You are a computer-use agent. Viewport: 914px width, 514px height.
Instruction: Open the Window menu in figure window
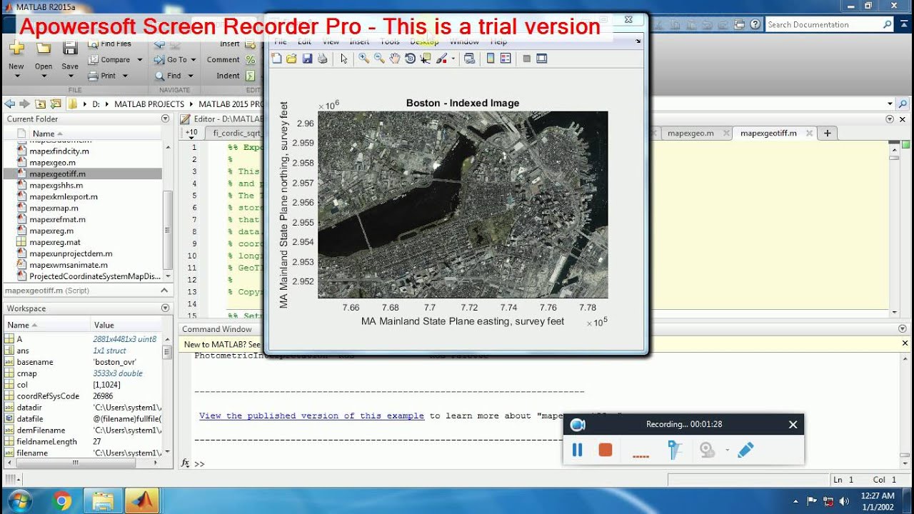[x=464, y=41]
